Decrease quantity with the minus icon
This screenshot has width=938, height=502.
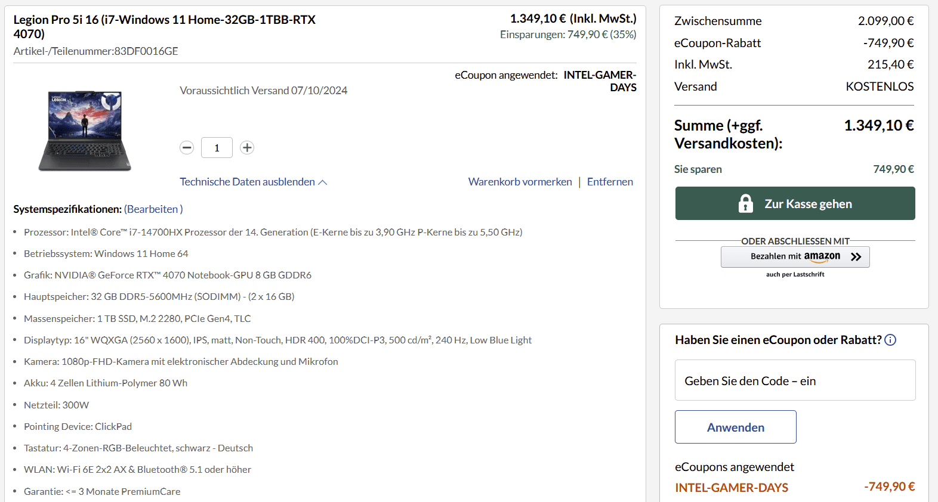click(x=187, y=147)
